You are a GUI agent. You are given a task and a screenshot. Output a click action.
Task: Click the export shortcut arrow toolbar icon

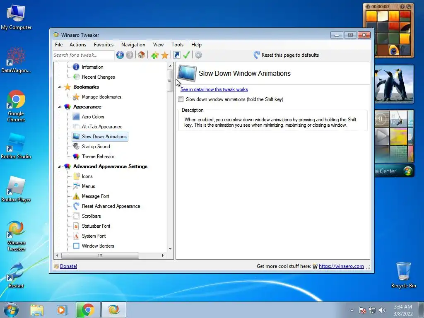point(176,55)
